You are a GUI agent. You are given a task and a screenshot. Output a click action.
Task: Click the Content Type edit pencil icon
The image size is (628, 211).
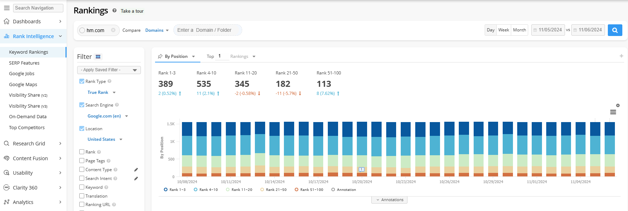tap(136, 170)
